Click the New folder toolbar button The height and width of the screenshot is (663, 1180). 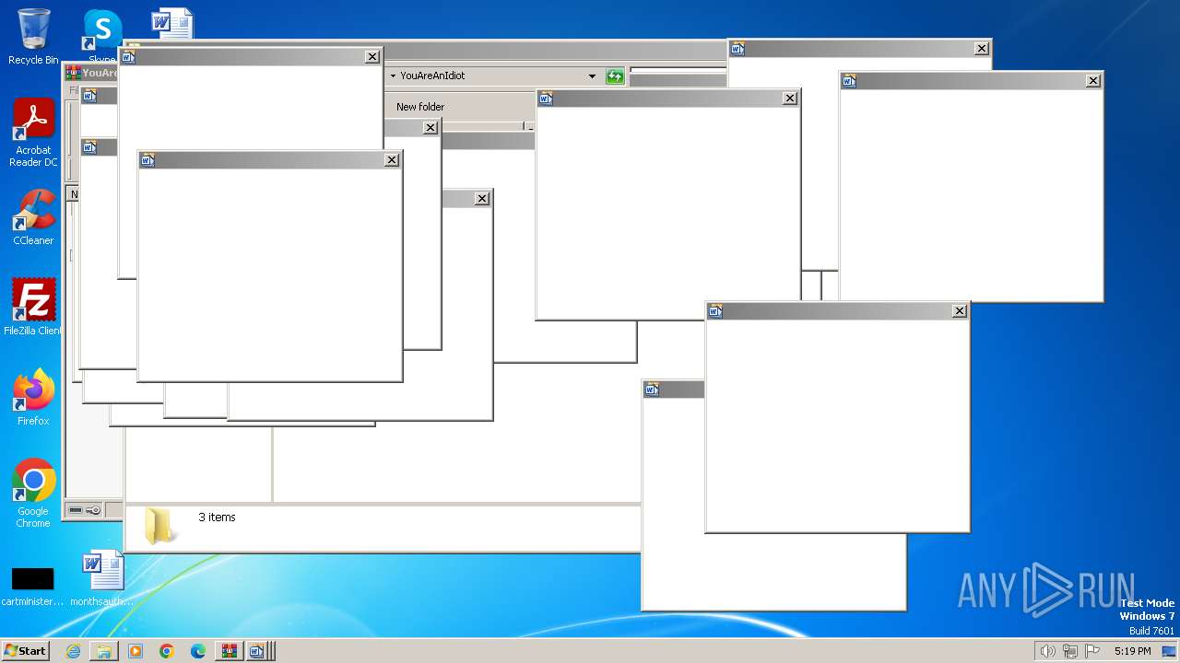pos(420,107)
